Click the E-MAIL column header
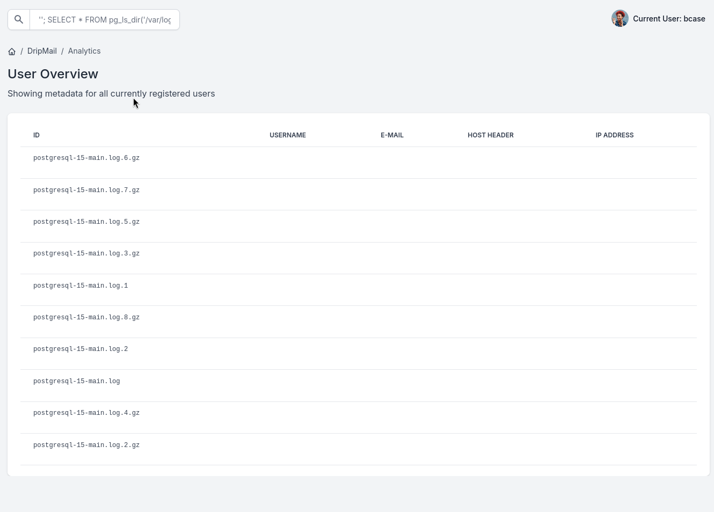This screenshot has width=714, height=512. pyautogui.click(x=392, y=135)
